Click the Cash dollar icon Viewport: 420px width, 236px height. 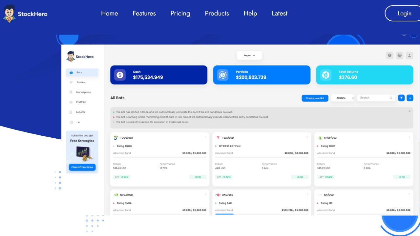[120, 75]
